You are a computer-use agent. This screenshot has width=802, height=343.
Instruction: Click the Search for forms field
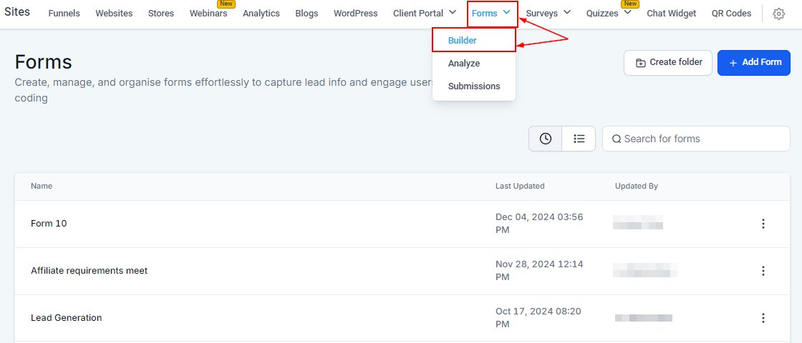(702, 139)
